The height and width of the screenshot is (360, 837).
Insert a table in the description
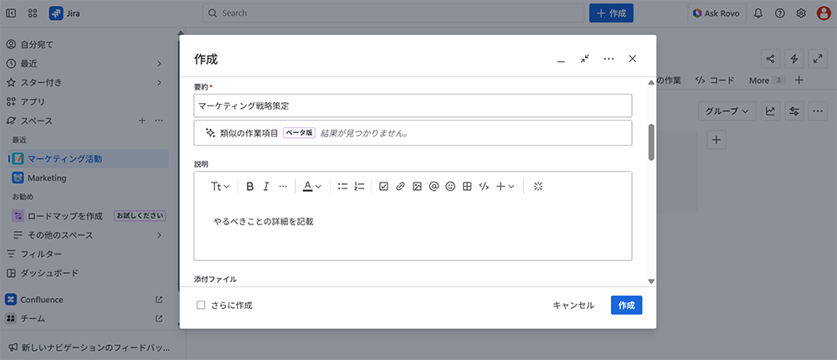click(x=467, y=187)
